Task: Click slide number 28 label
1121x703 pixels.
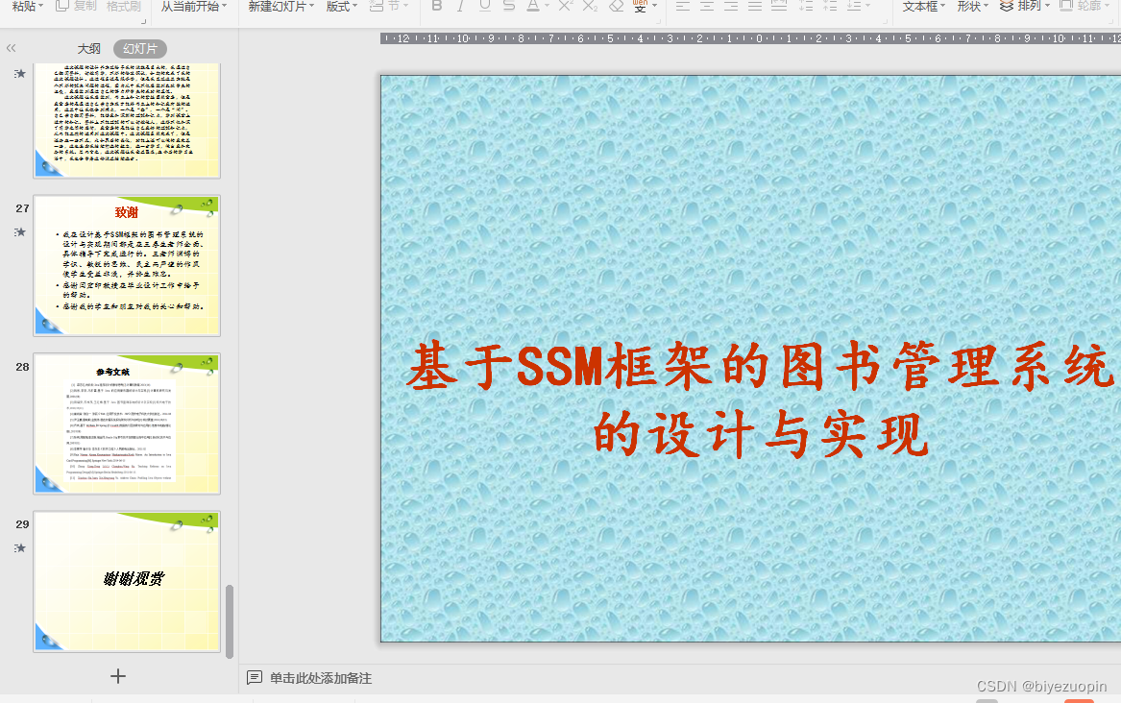Action: coord(22,367)
